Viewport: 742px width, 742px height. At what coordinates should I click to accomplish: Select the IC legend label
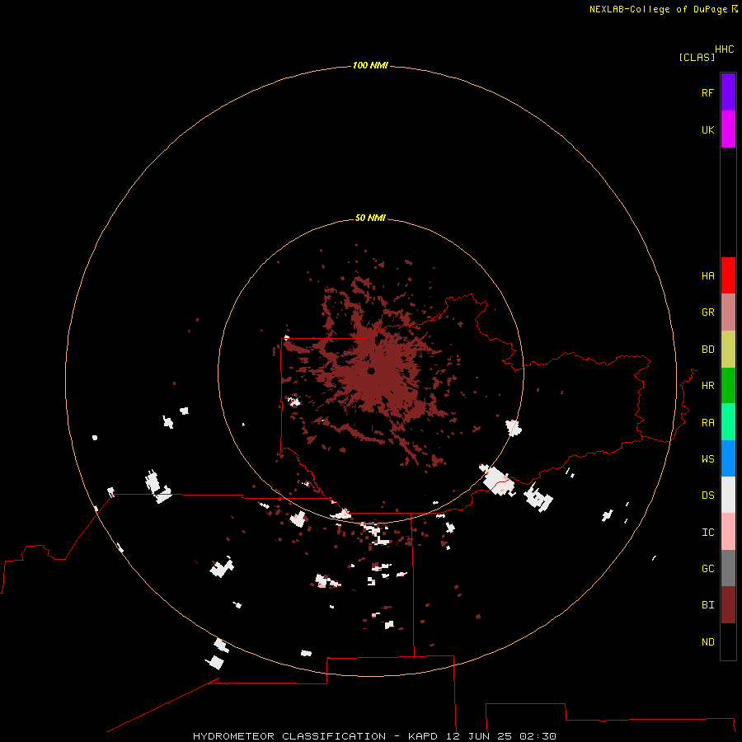coord(707,533)
